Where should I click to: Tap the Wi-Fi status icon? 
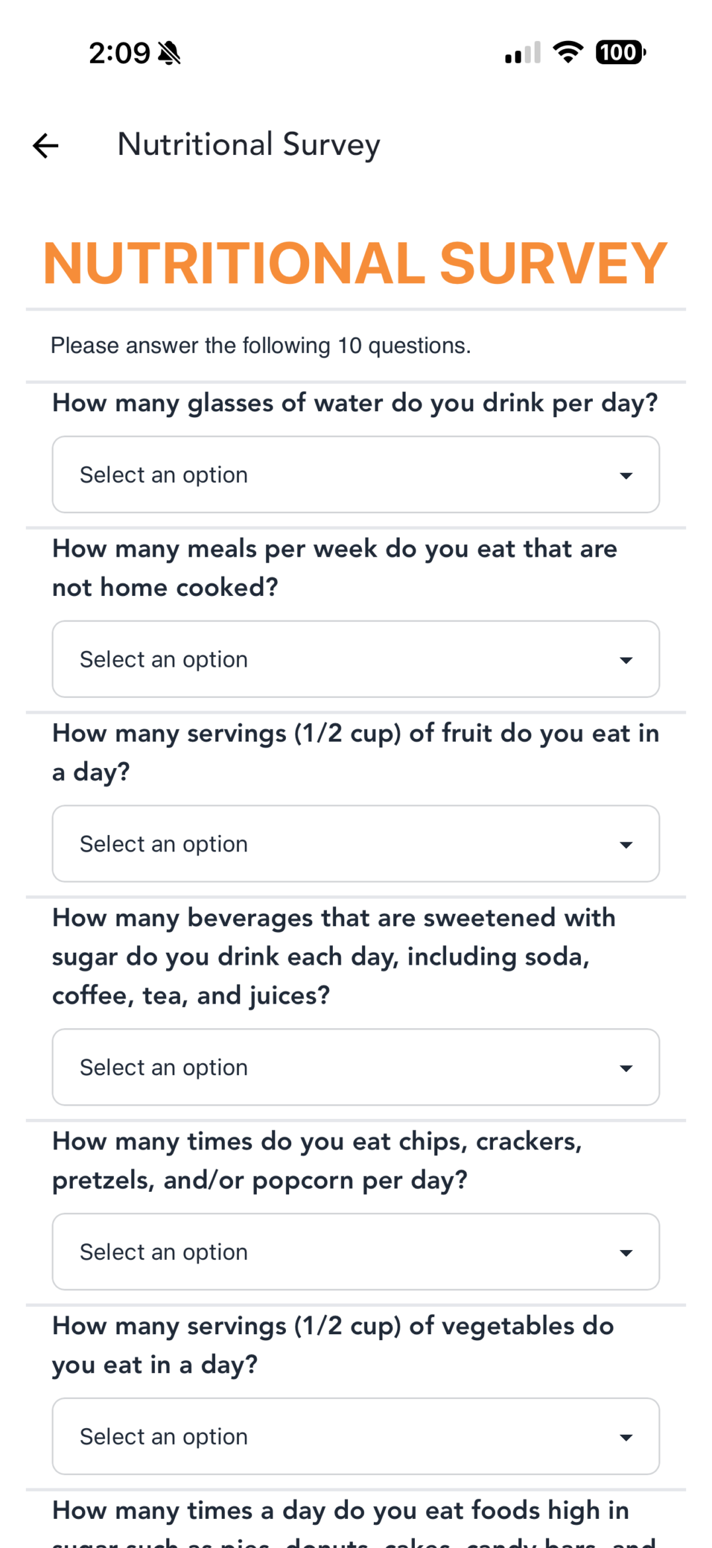tap(568, 52)
